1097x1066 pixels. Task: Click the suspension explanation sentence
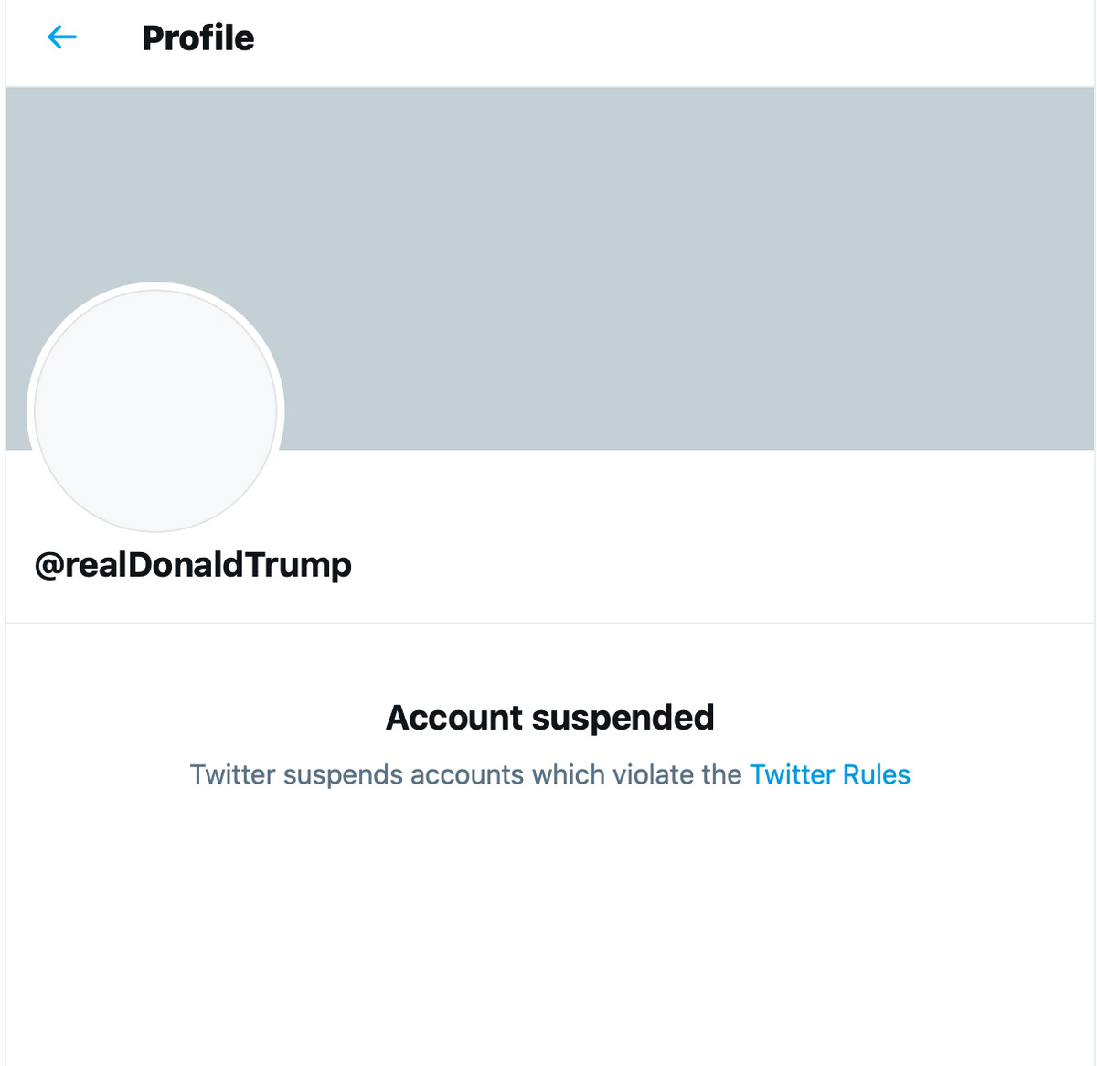[466, 774]
